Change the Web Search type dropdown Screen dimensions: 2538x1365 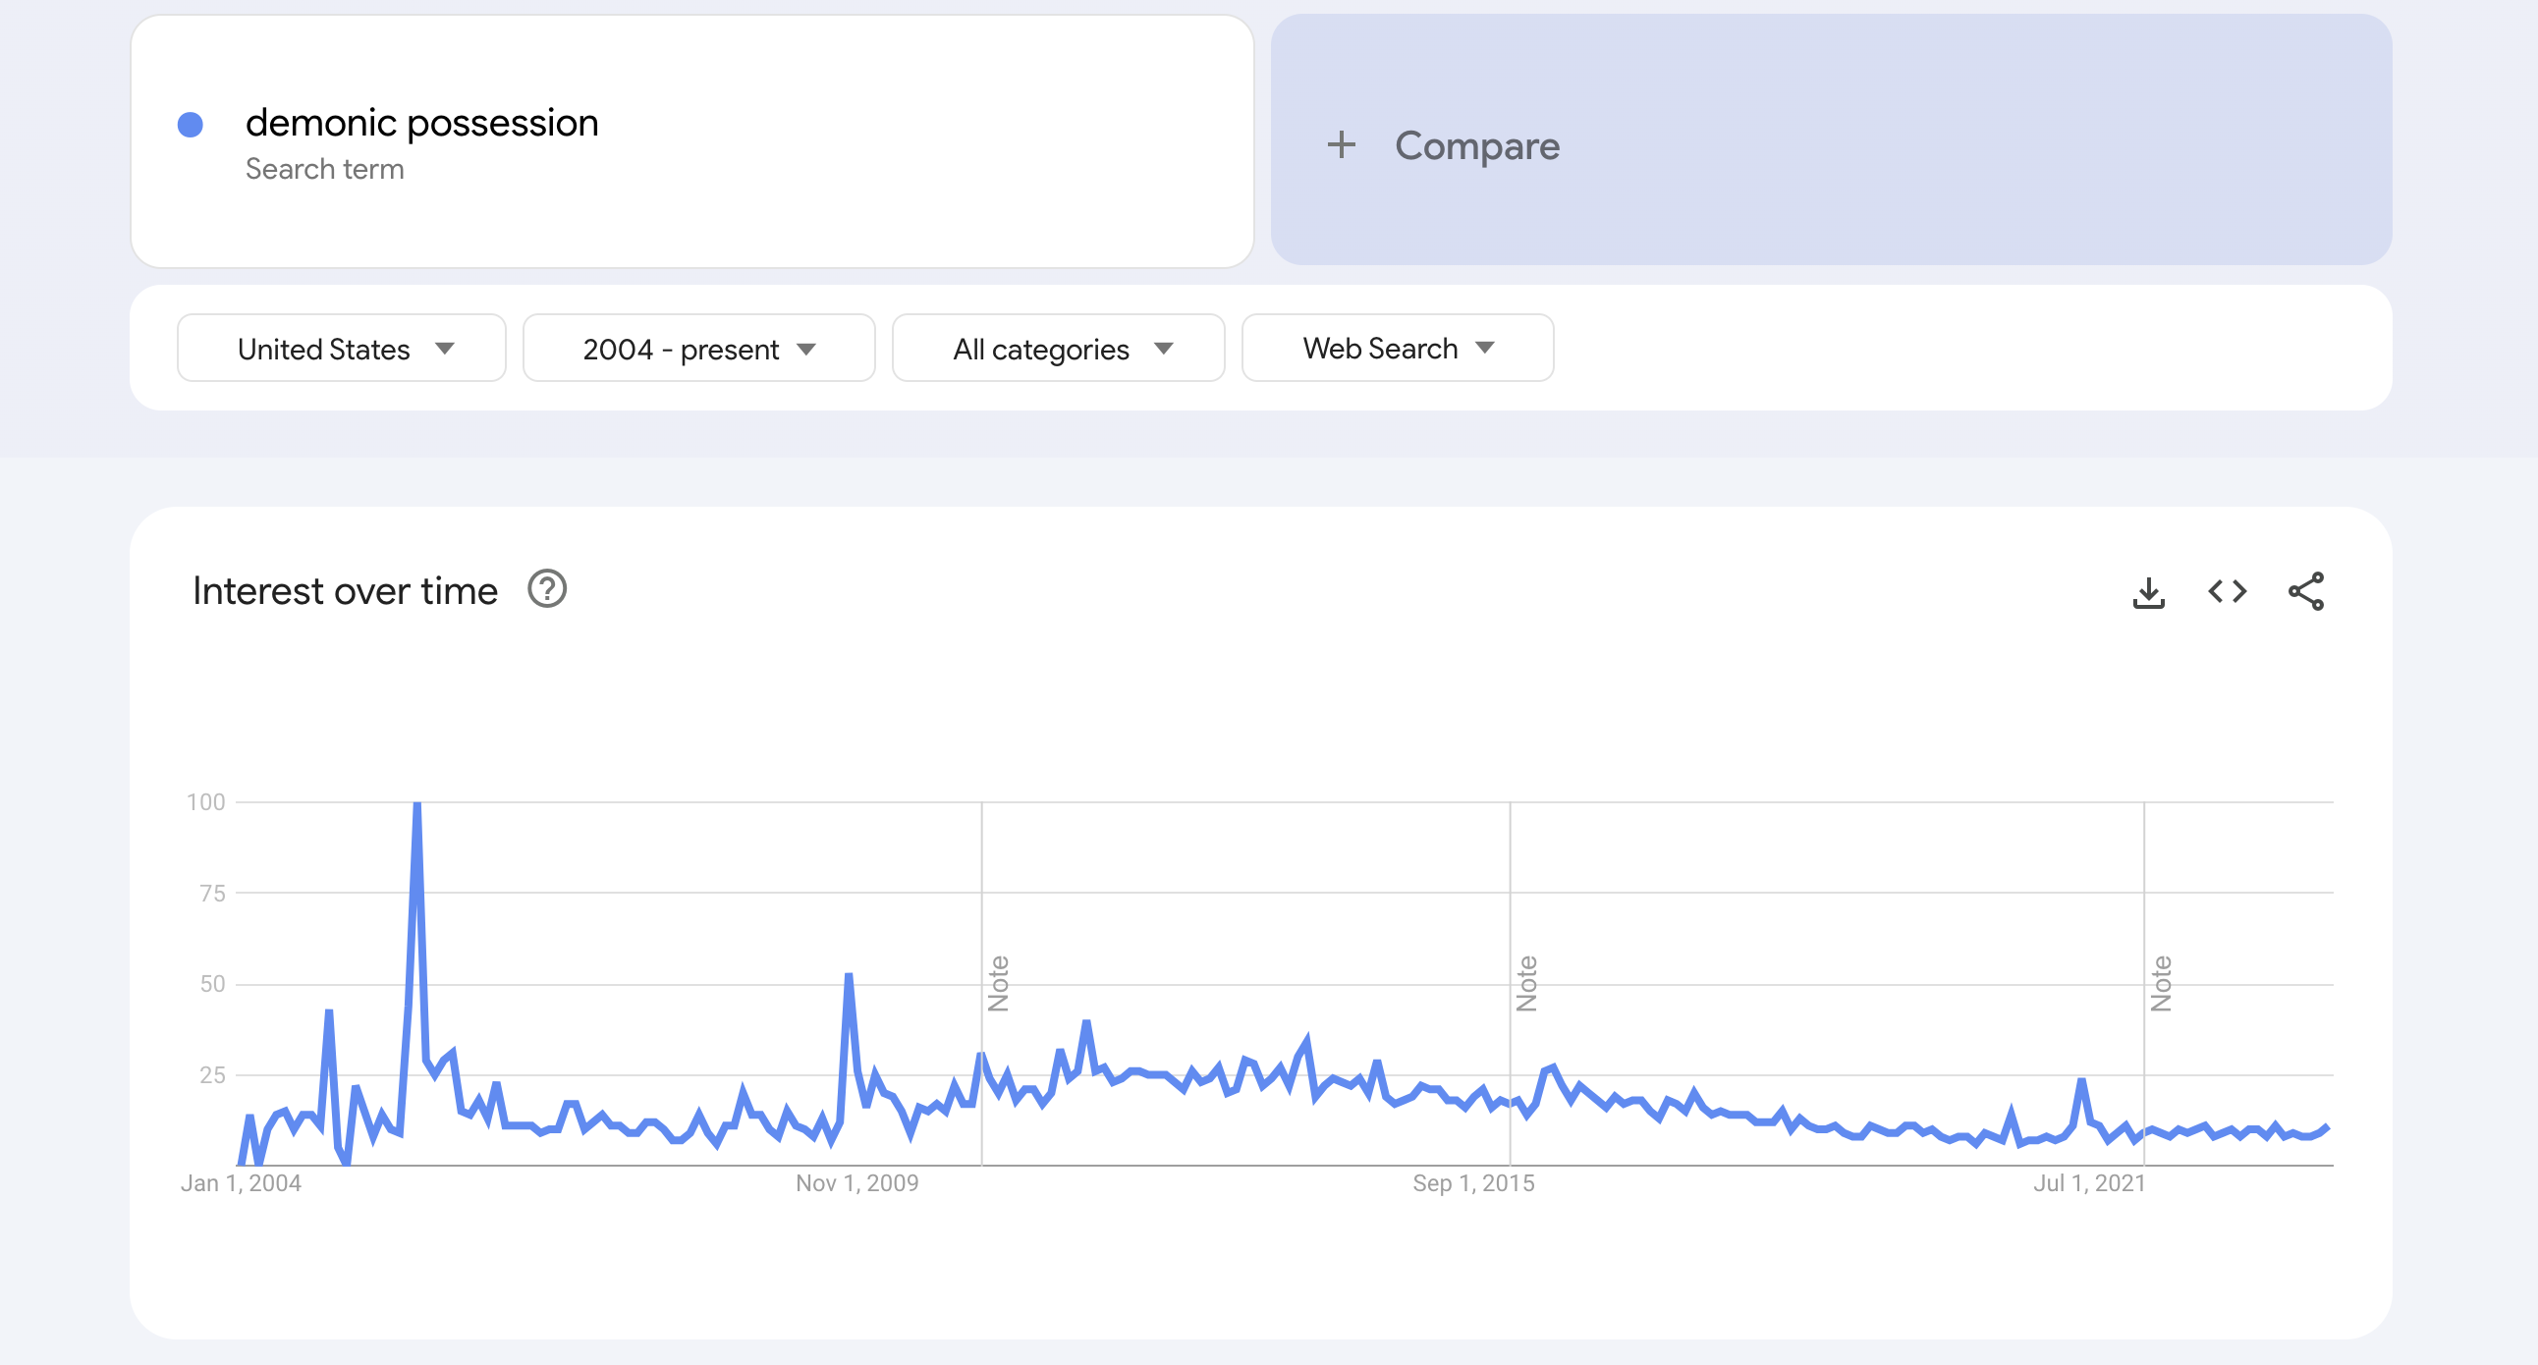pyautogui.click(x=1397, y=348)
